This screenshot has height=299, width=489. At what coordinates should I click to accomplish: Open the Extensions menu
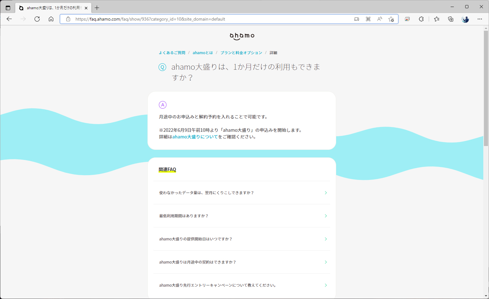[421, 19]
